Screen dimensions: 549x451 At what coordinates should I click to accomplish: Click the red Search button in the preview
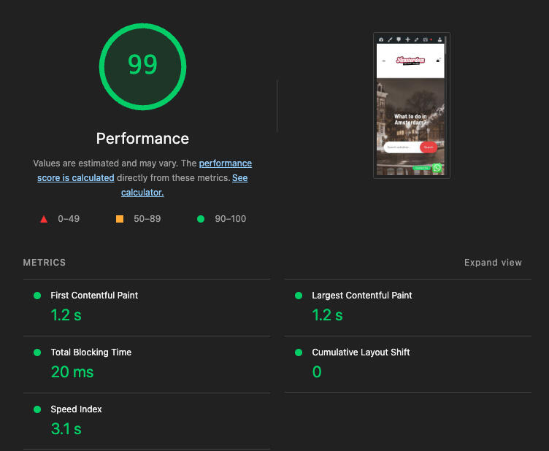429,147
